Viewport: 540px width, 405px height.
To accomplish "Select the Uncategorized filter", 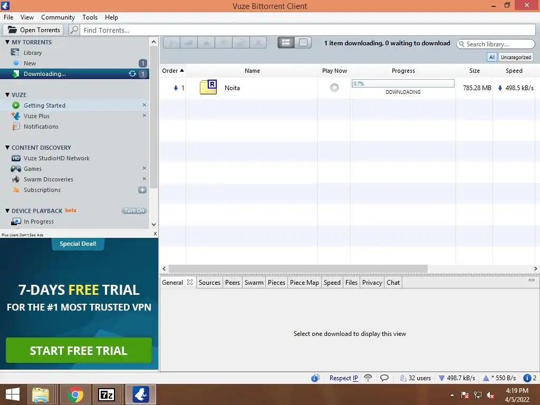I will pyautogui.click(x=516, y=57).
